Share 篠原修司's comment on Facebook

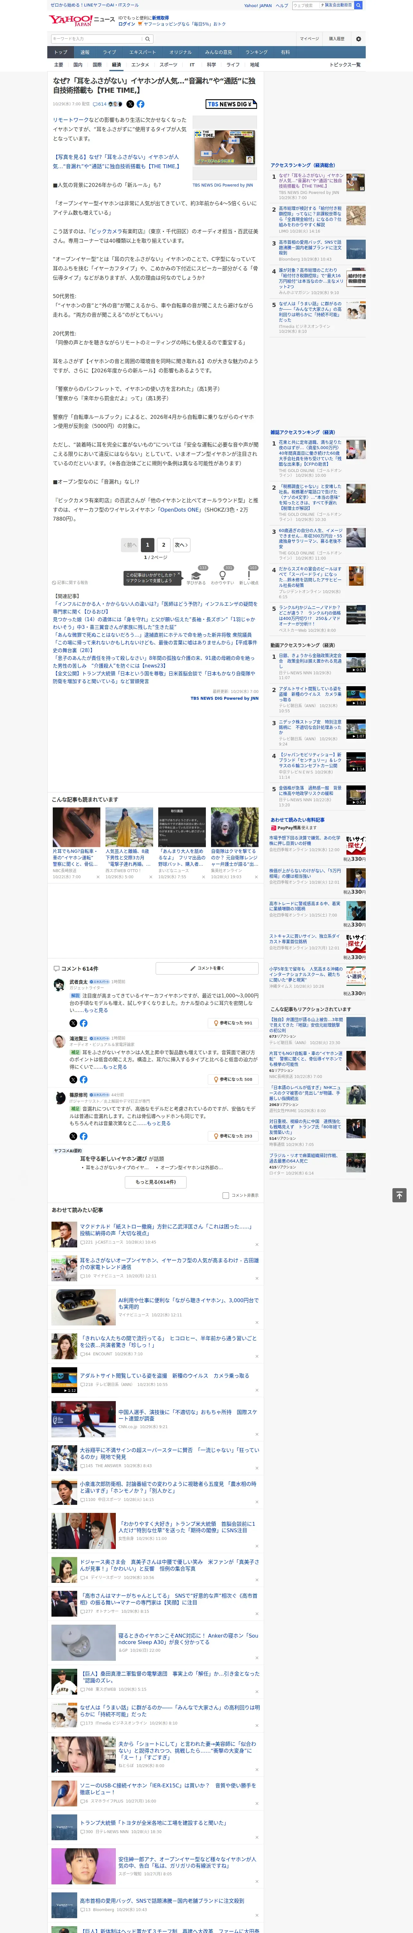click(83, 1136)
